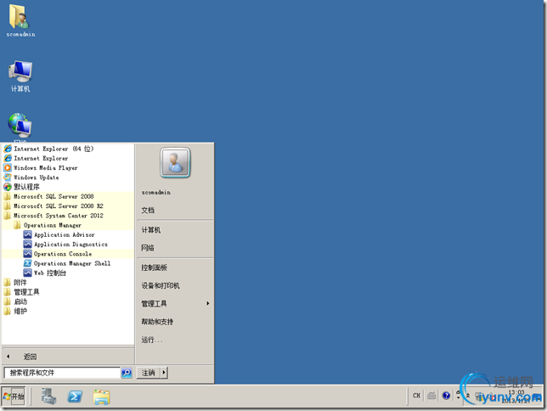The height and width of the screenshot is (411, 547).
Task: Expand Microsoft SQL Server 2008 R2 folder
Action: pos(58,205)
